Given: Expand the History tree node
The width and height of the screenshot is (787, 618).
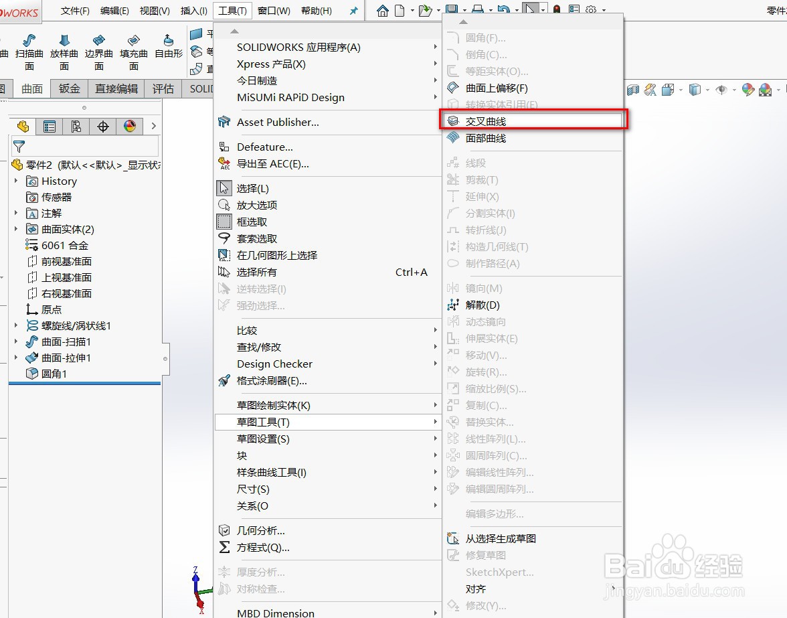Looking at the screenshot, I should [x=15, y=181].
